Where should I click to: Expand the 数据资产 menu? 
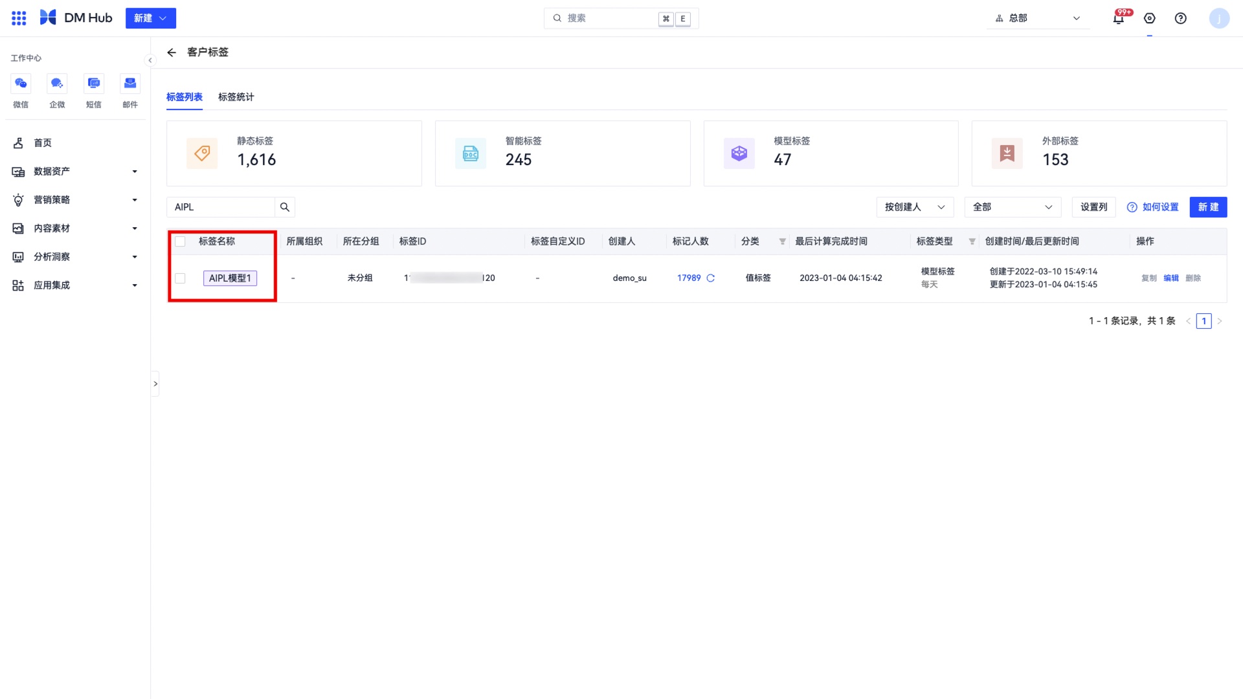[x=75, y=172]
